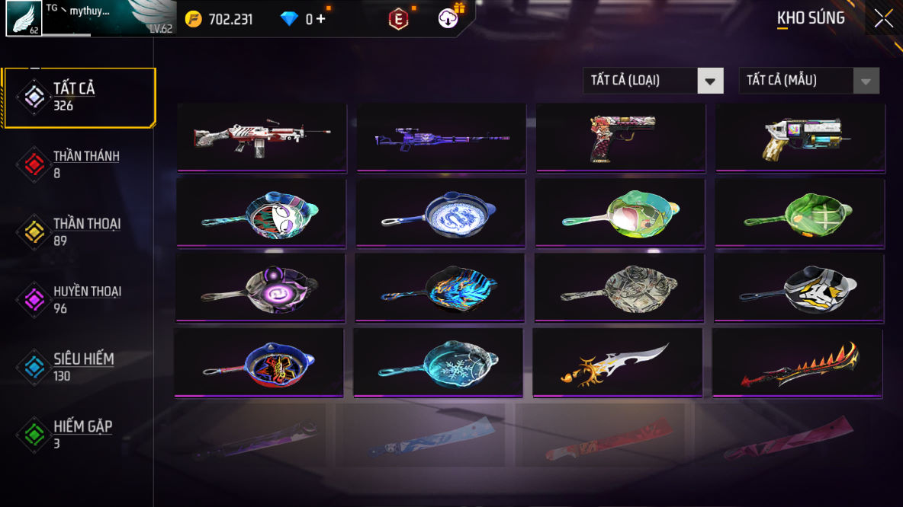Click the gold coin currency icon

194,20
